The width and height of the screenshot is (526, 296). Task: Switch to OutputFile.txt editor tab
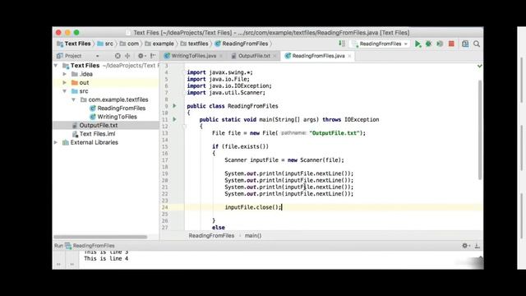coord(254,56)
